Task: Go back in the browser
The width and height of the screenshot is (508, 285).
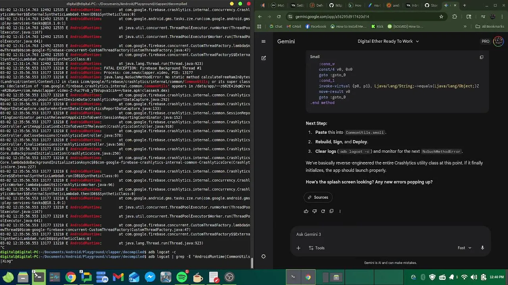Action: [260, 17]
